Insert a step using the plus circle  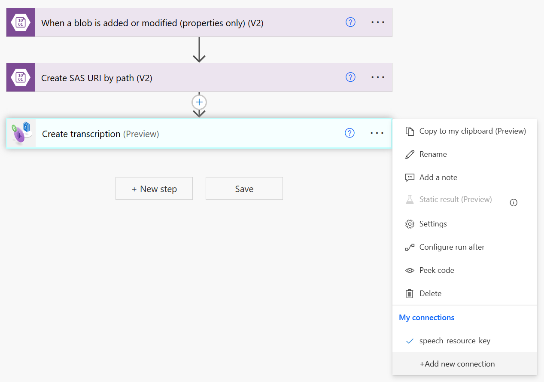pos(199,102)
